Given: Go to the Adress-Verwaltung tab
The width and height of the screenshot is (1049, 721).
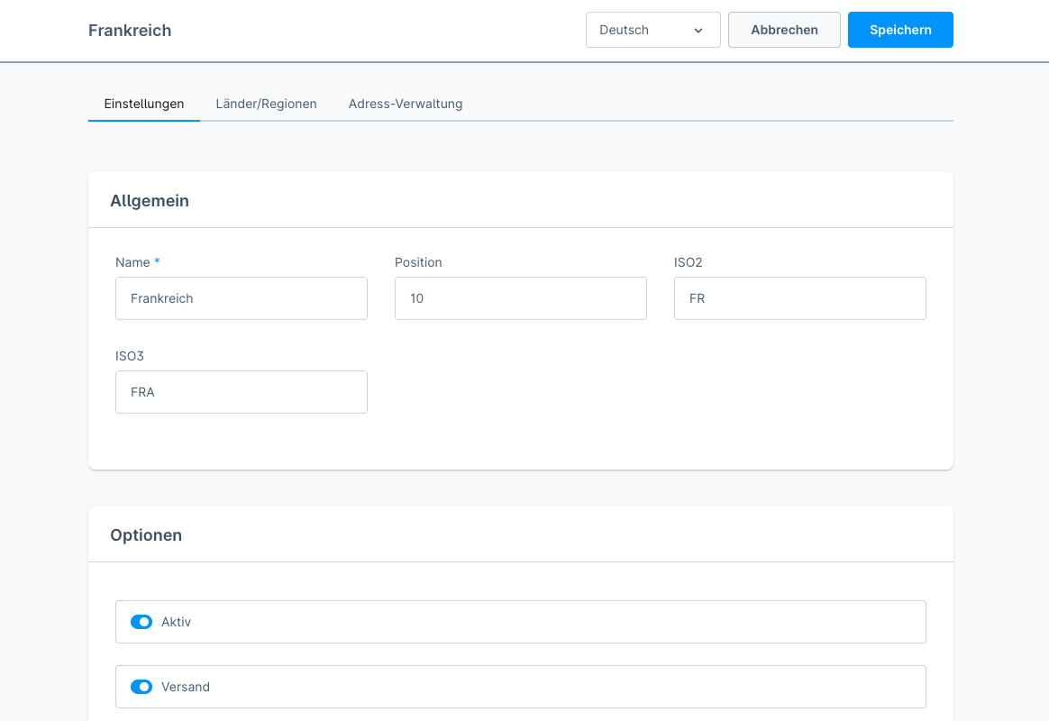Looking at the screenshot, I should point(406,104).
